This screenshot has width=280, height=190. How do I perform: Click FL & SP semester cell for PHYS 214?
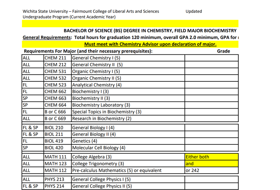click(x=33, y=186)
